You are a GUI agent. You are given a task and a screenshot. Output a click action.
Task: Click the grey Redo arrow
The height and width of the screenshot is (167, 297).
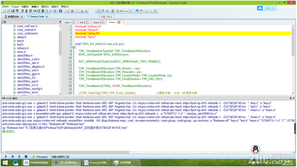point(141,11)
